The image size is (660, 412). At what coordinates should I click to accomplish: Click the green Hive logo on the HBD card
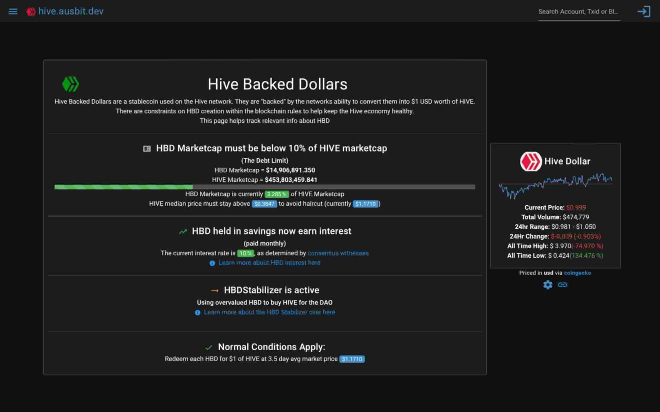[70, 84]
